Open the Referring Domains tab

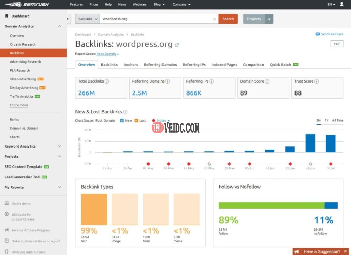click(160, 65)
